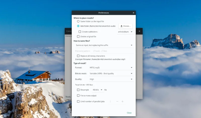Toggle the Resample checkbox
This screenshot has width=201, height=118.
[x=78, y=90]
